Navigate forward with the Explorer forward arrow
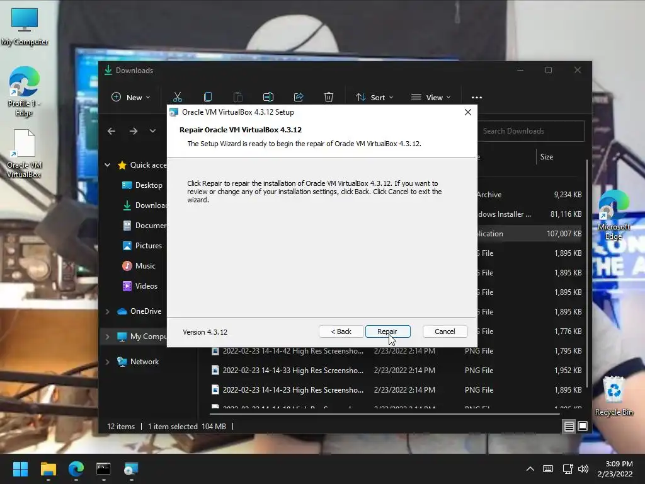This screenshot has height=484, width=645. tap(134, 131)
